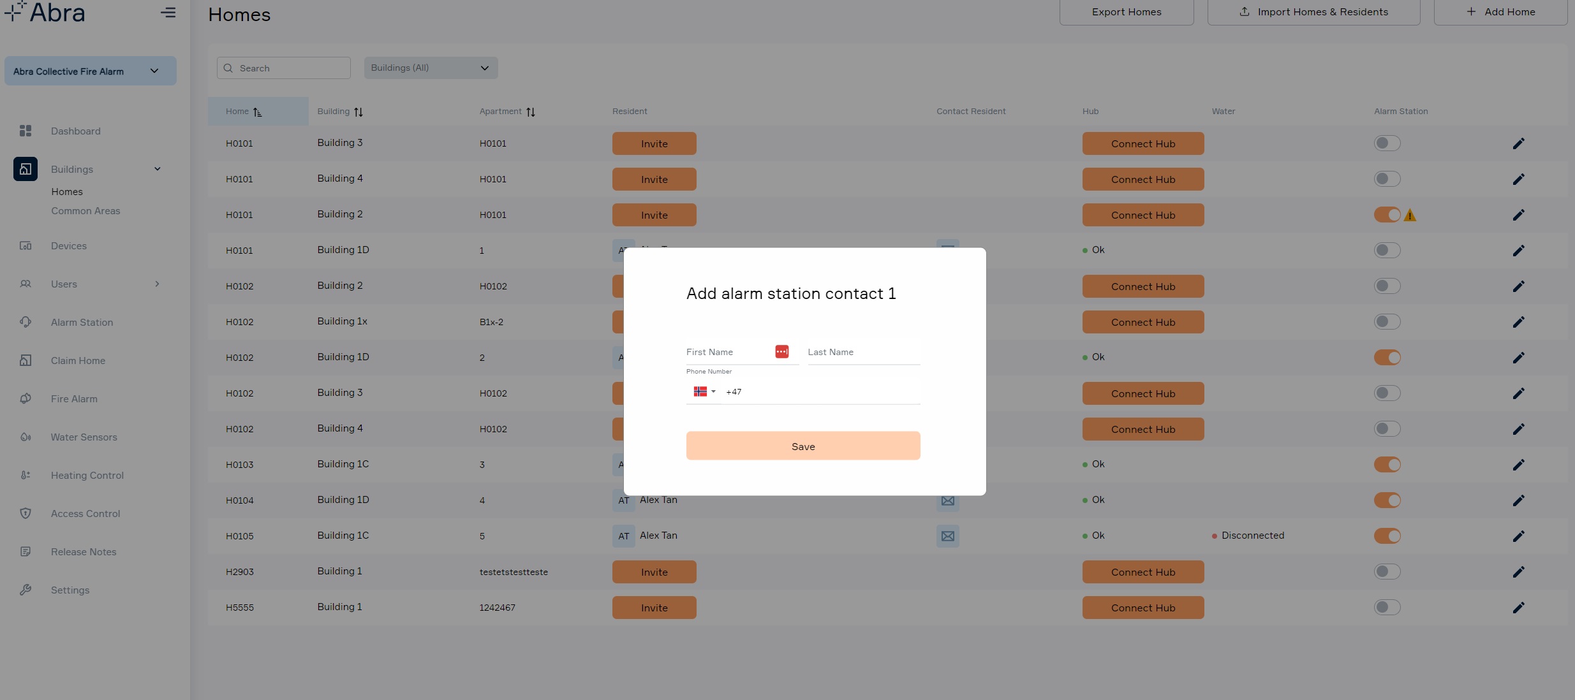
Task: Click the Claim Home icon
Action: [x=26, y=360]
